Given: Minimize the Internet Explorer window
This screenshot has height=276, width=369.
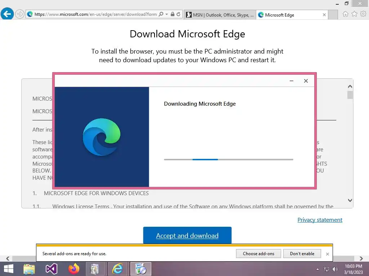Looking at the screenshot, I should (x=337, y=4).
